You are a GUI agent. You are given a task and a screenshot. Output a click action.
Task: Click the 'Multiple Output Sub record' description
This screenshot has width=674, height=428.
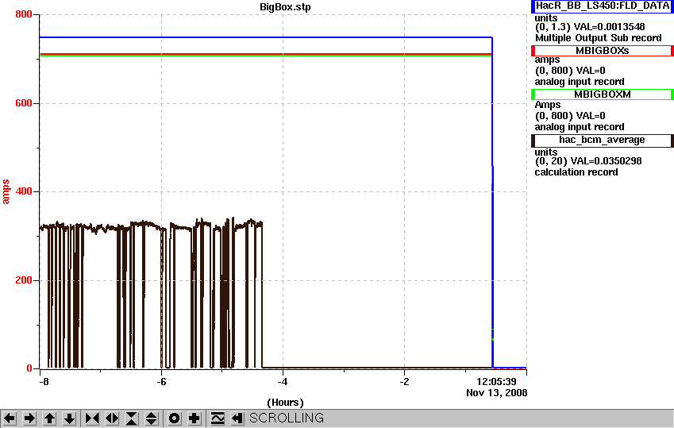click(x=598, y=38)
